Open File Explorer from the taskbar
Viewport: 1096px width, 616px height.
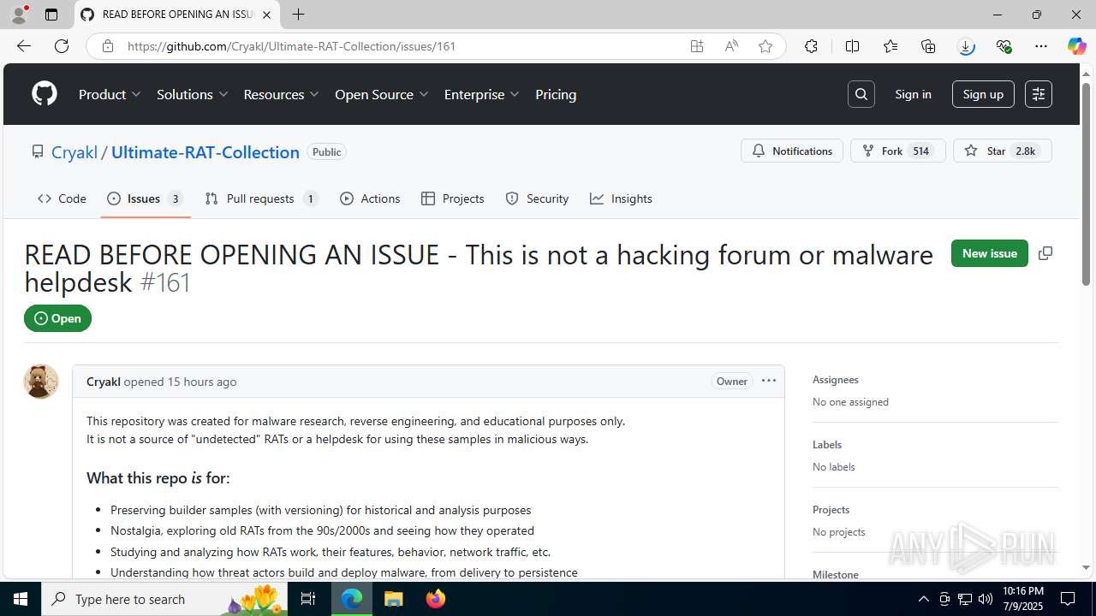(393, 599)
